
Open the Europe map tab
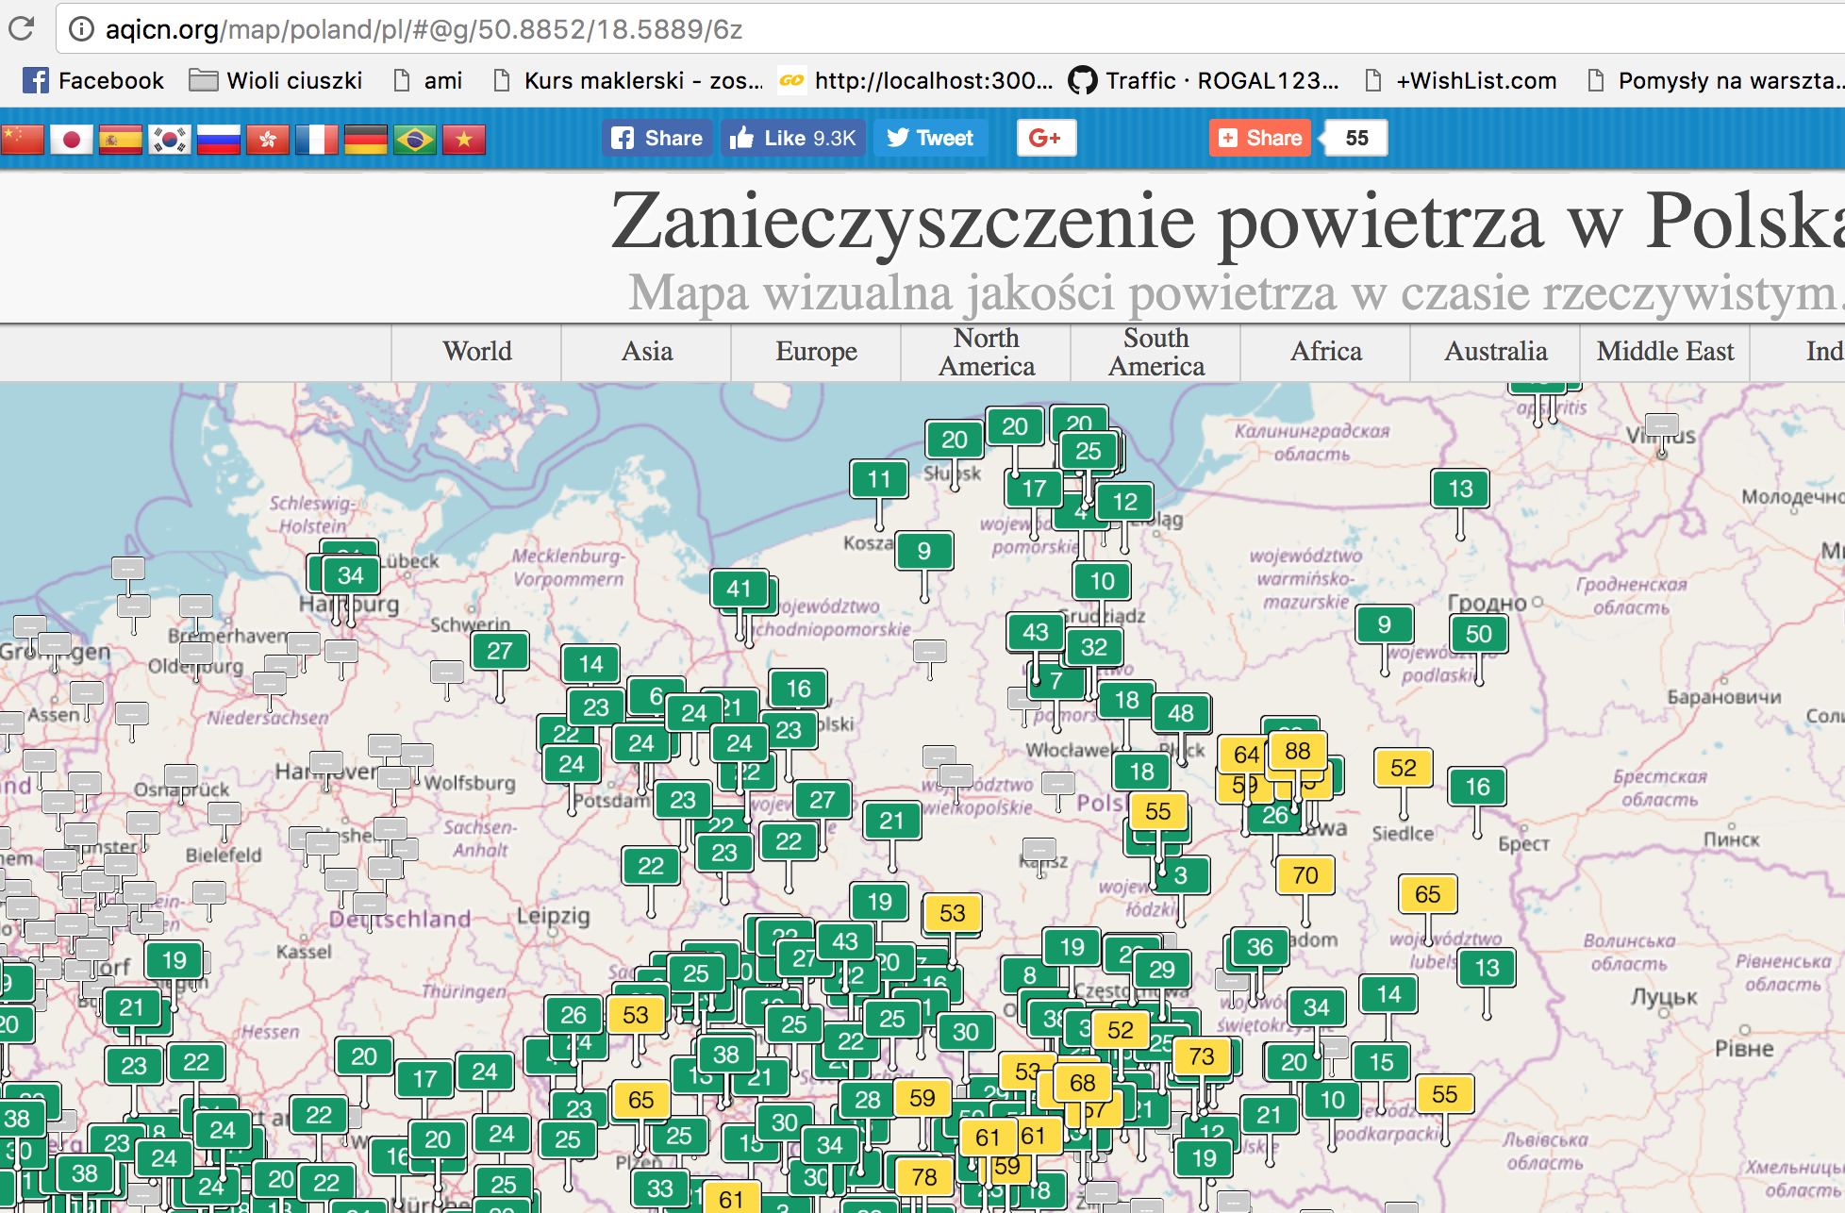point(816,352)
